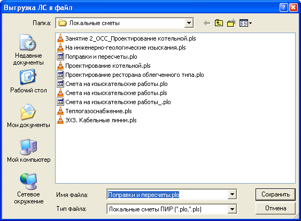The width and height of the screenshot is (301, 221).
Task: Click the Сохранить button
Action: (275, 194)
